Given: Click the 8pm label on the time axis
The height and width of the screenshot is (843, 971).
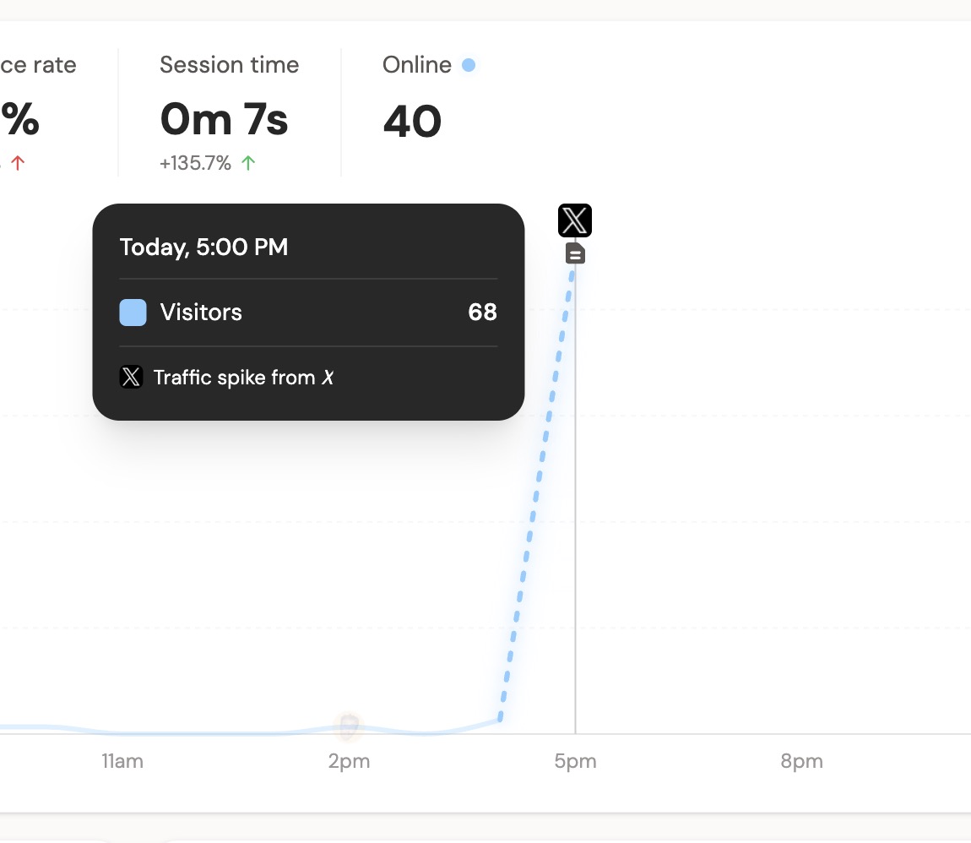Looking at the screenshot, I should [801, 761].
